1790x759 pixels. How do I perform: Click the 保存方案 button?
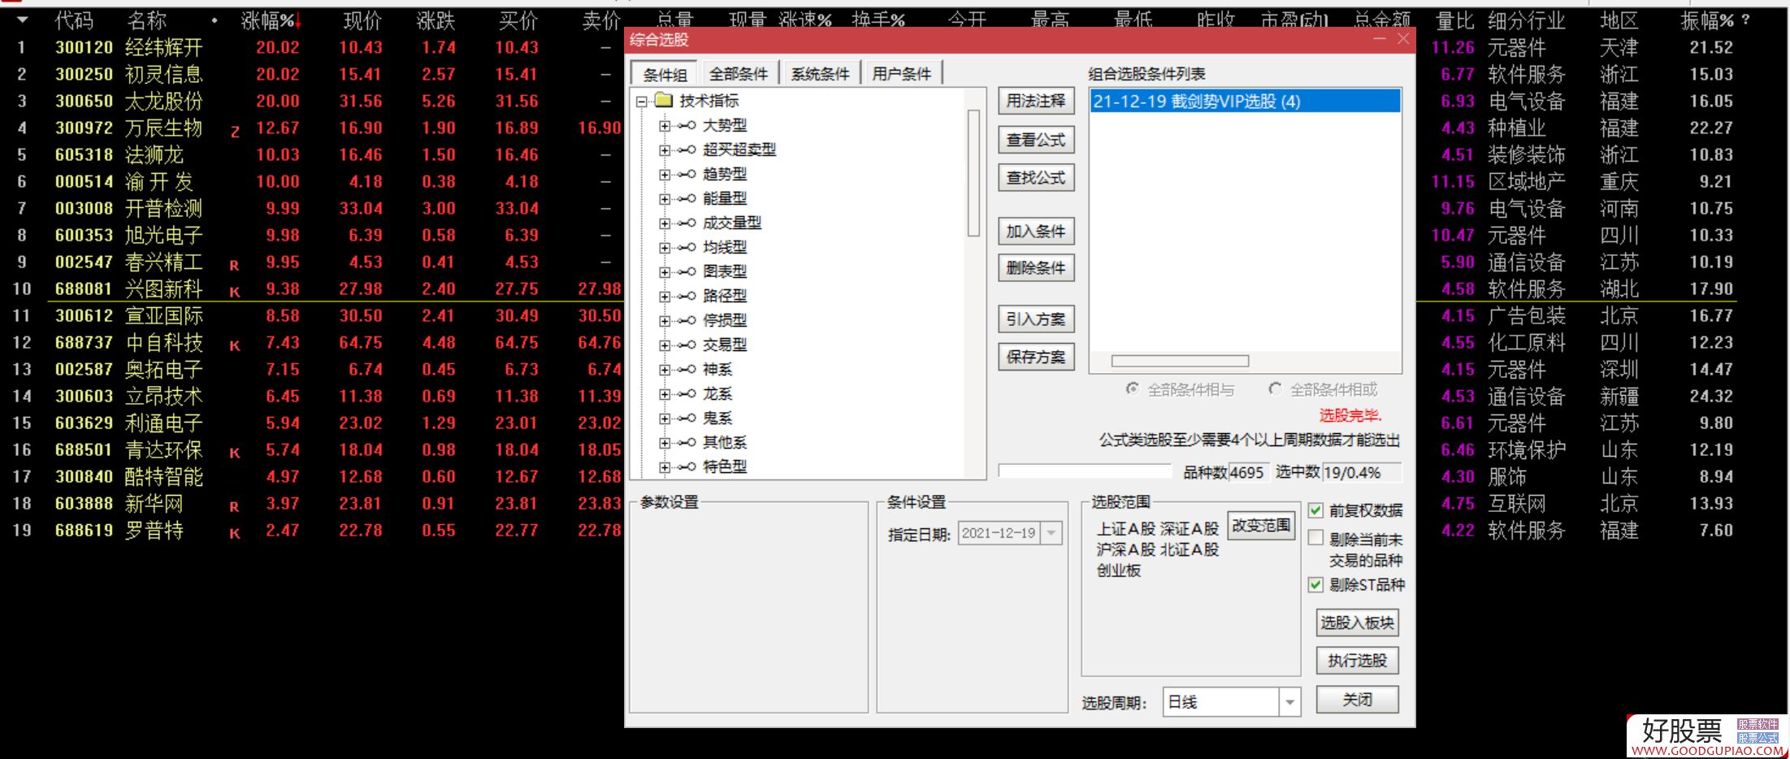(x=1036, y=357)
